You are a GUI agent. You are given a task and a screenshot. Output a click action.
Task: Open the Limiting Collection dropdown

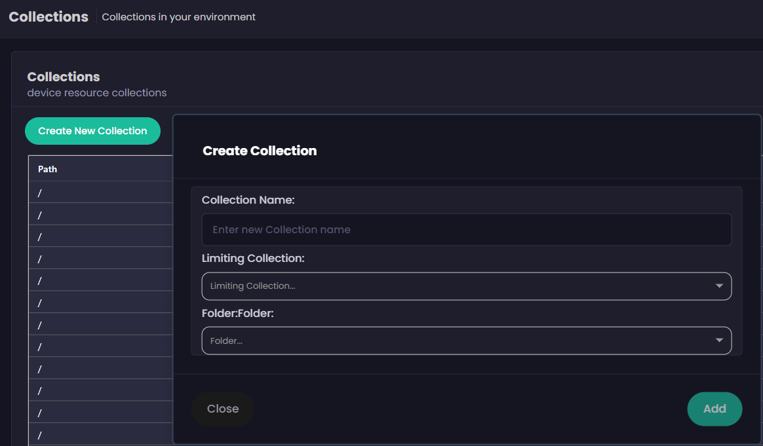[x=459, y=286]
